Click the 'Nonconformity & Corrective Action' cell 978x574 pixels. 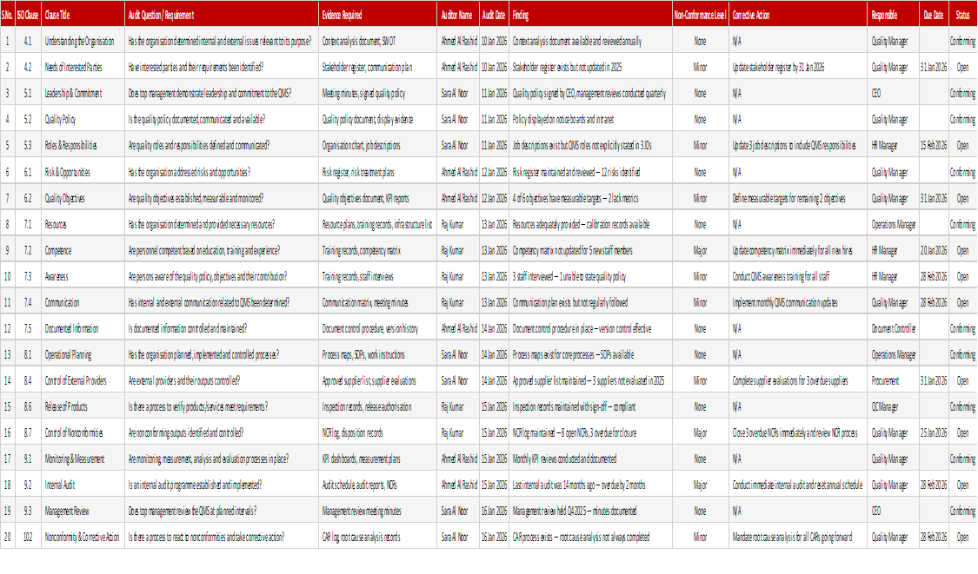tap(83, 537)
